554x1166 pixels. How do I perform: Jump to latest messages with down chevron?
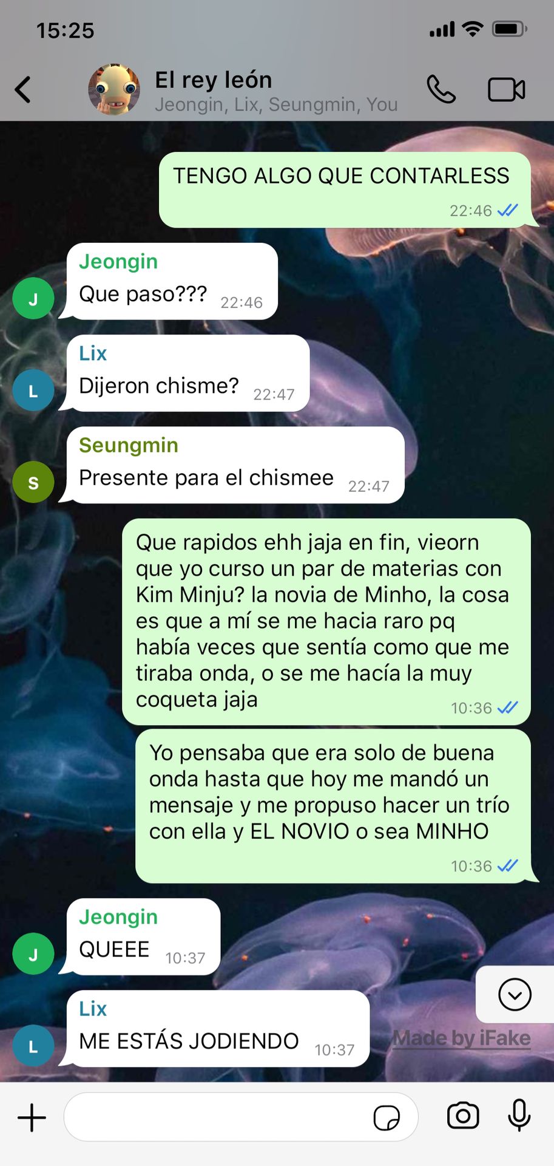(515, 994)
